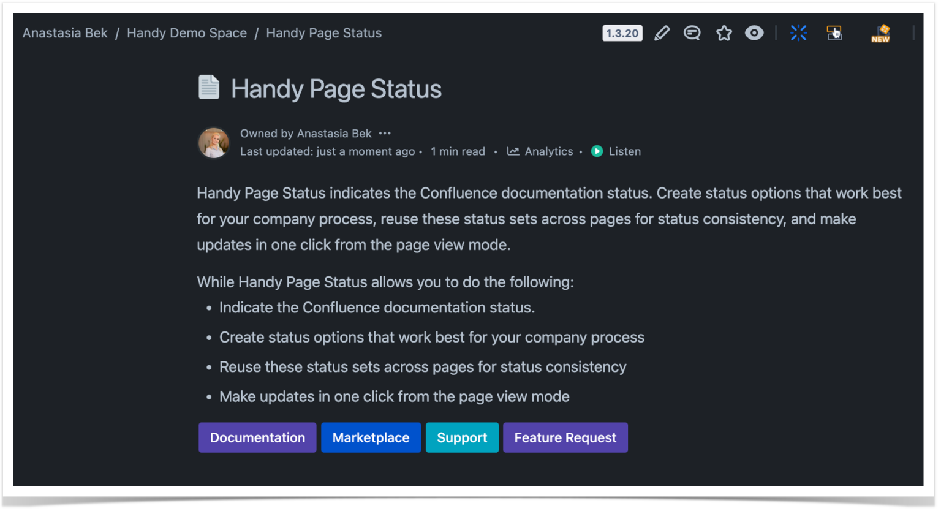Viewport: 941px width, 511px height.
Task: Open page Analytics via the chart icon
Action: coord(539,151)
